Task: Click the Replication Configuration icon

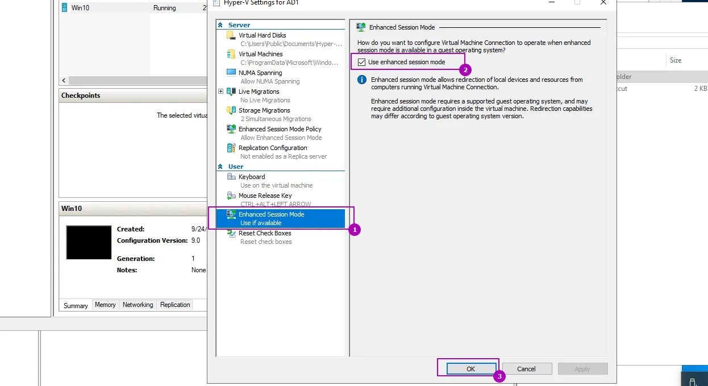Action: click(231, 148)
